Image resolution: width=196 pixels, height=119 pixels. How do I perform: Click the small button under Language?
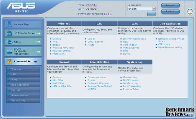tap(151, 14)
